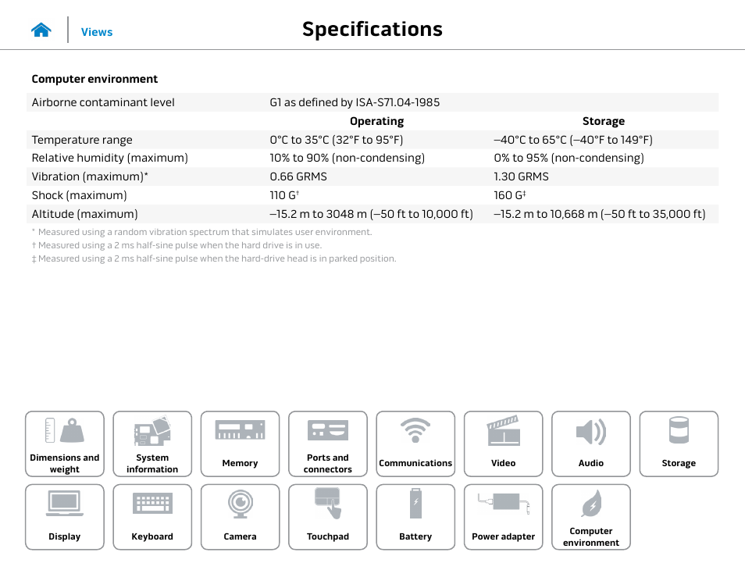
Task: View Ports and connectors section
Action: click(327, 444)
